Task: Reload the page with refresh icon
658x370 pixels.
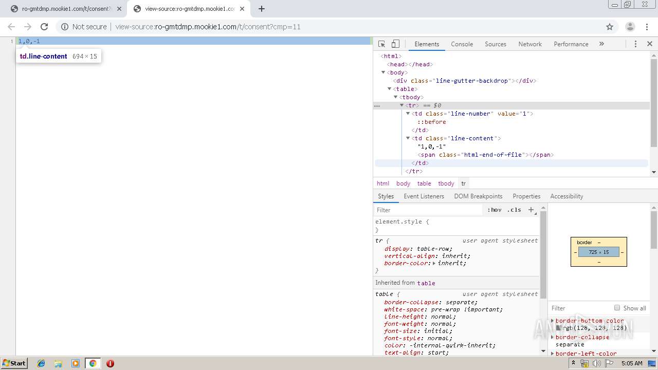Action: coord(44,27)
